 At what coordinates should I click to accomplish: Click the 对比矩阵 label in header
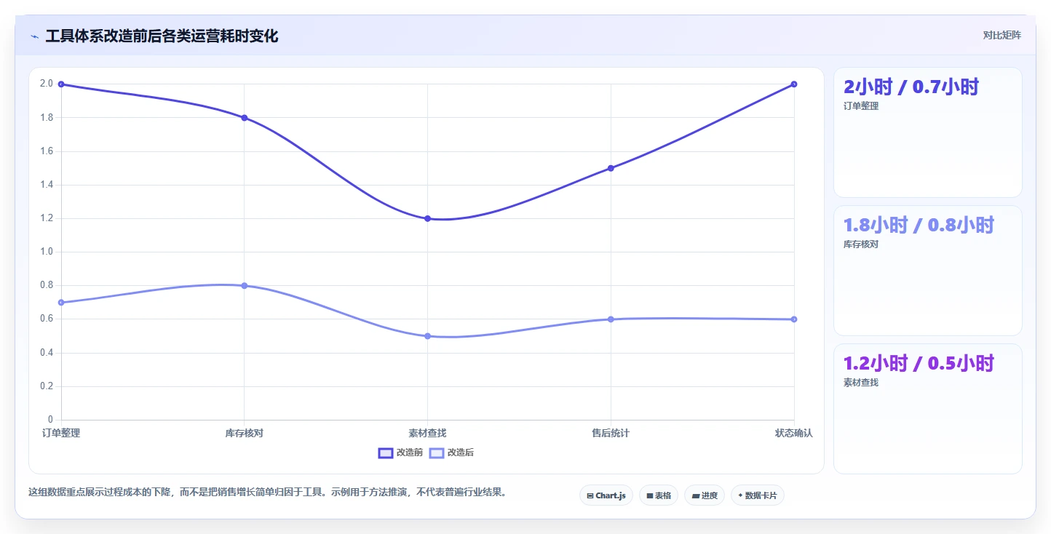click(x=1002, y=35)
